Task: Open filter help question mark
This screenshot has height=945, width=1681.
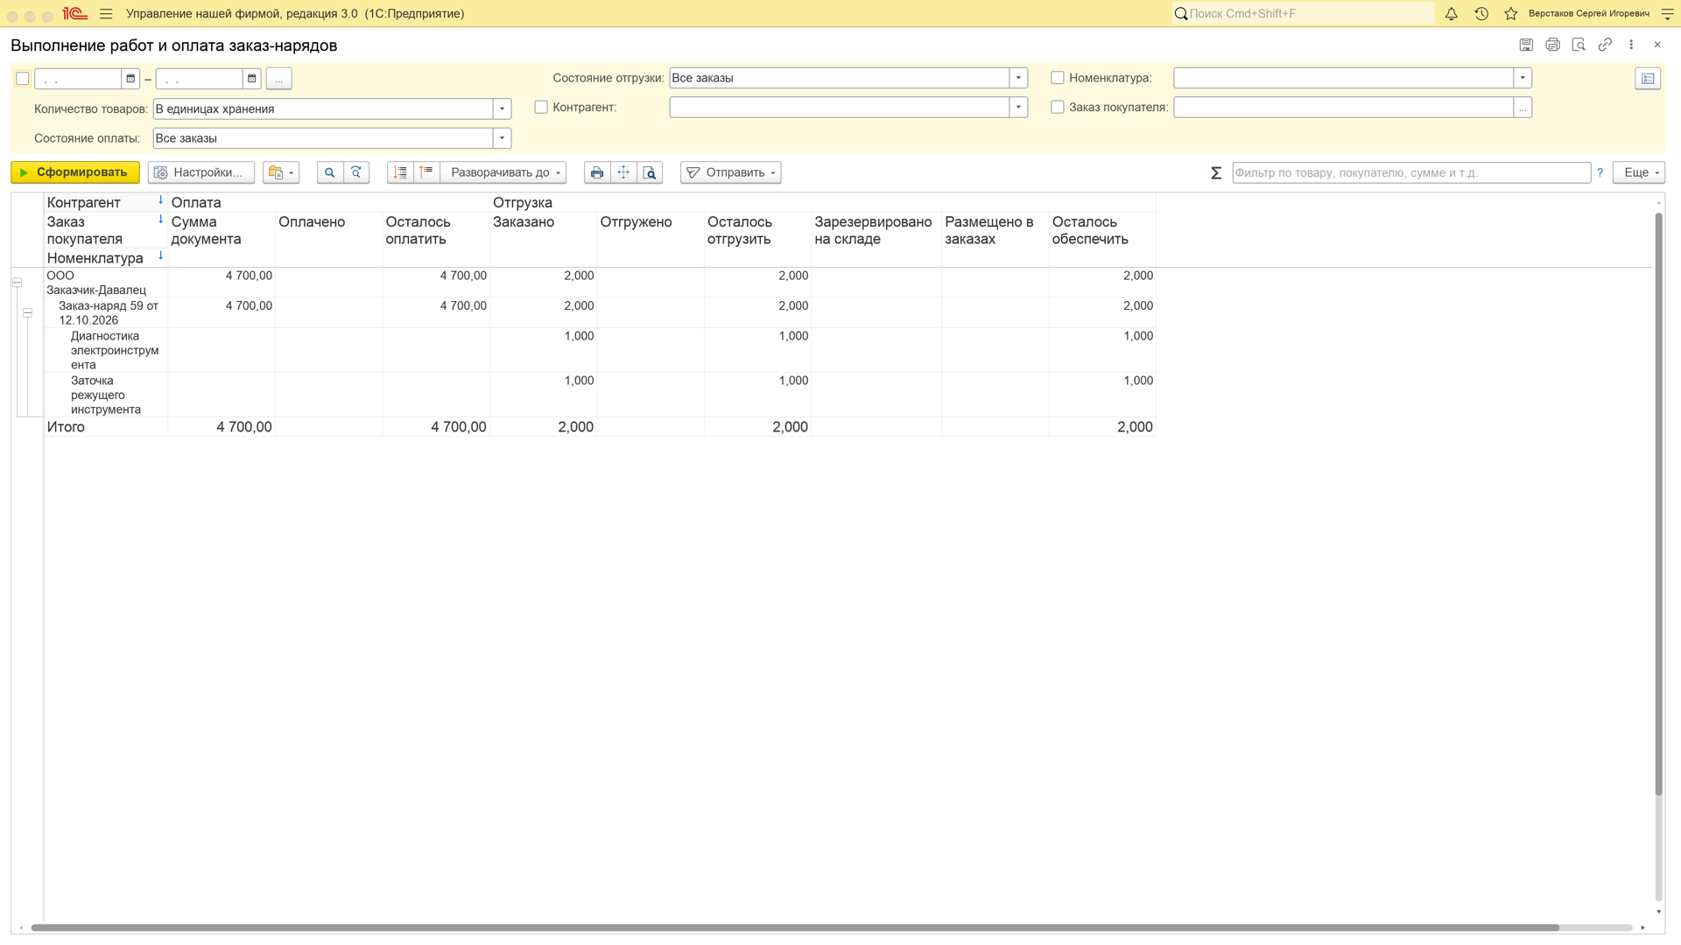Action: pyautogui.click(x=1600, y=172)
